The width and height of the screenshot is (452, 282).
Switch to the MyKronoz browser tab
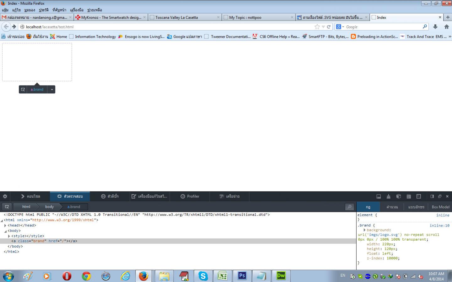pyautogui.click(x=111, y=18)
